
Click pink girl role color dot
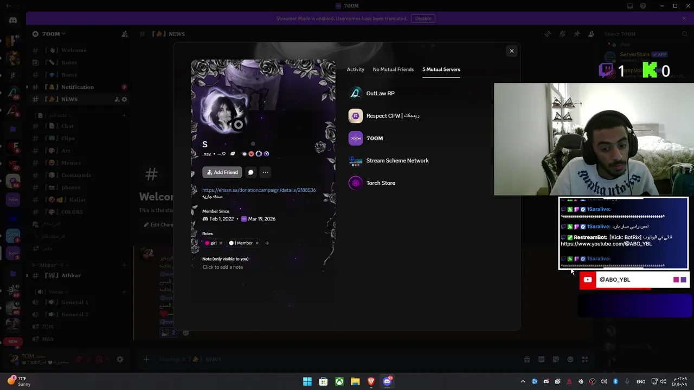pyautogui.click(x=207, y=243)
